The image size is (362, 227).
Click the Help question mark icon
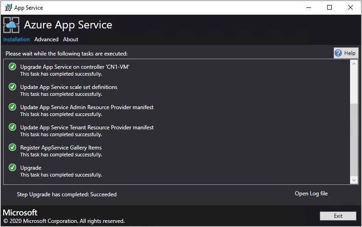pyautogui.click(x=339, y=53)
